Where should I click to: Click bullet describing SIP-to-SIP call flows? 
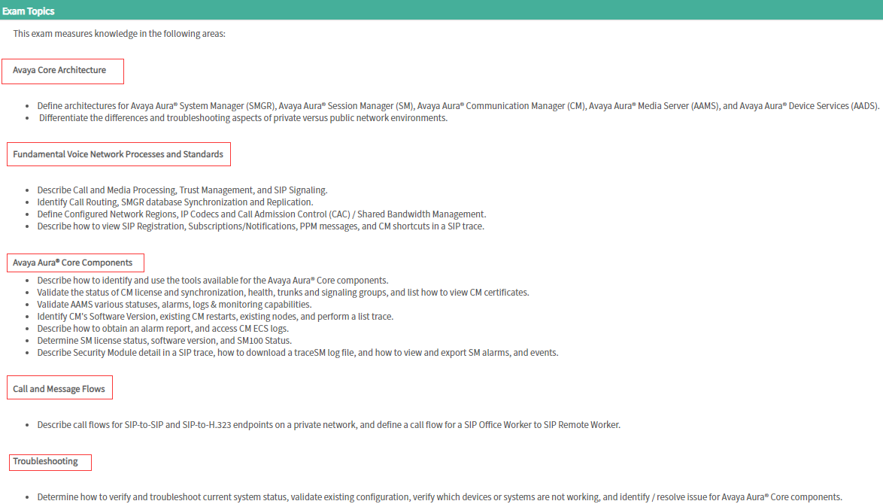tap(329, 425)
